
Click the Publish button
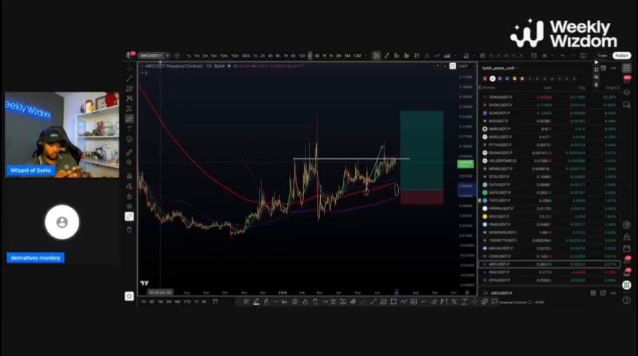pyautogui.click(x=622, y=56)
